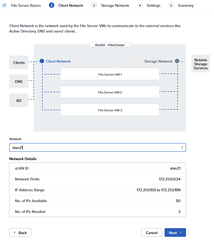Go to the Storage Network step

point(115,5)
